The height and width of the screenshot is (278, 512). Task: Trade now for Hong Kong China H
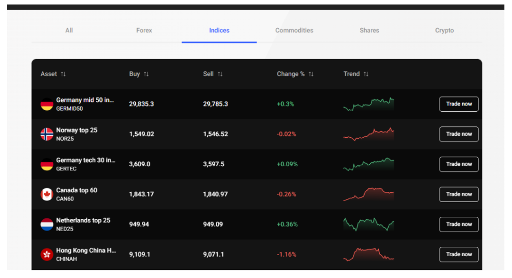(459, 255)
